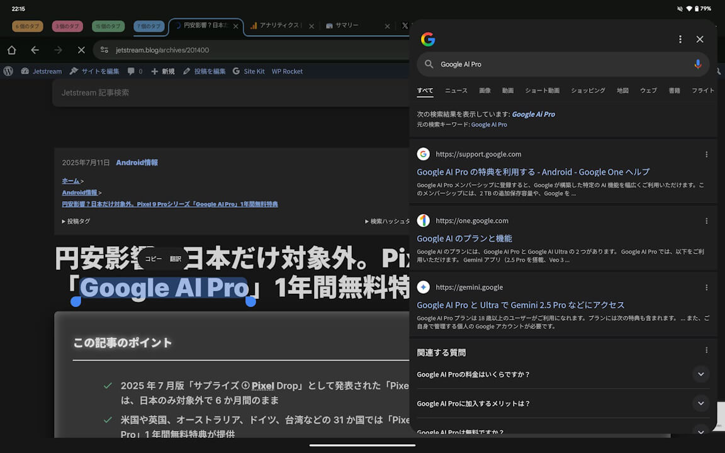Select the ニュース search tab
Viewport: 725px width, 453px height.
click(x=456, y=91)
